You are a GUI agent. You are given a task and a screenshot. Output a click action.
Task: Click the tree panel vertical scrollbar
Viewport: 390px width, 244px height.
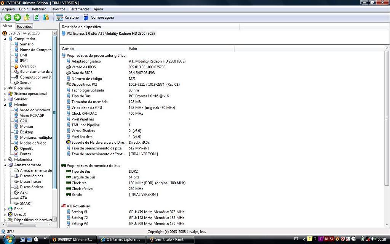(x=54, y=112)
